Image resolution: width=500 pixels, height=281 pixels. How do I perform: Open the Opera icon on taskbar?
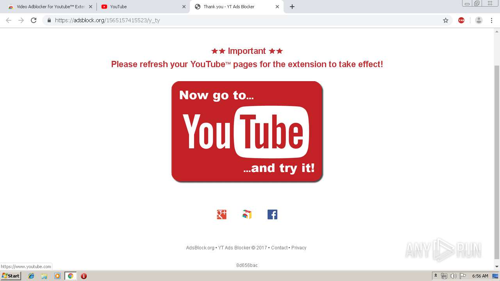pyautogui.click(x=84, y=276)
